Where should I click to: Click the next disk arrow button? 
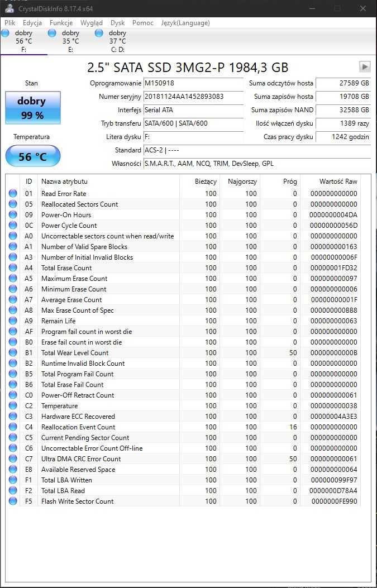(365, 67)
